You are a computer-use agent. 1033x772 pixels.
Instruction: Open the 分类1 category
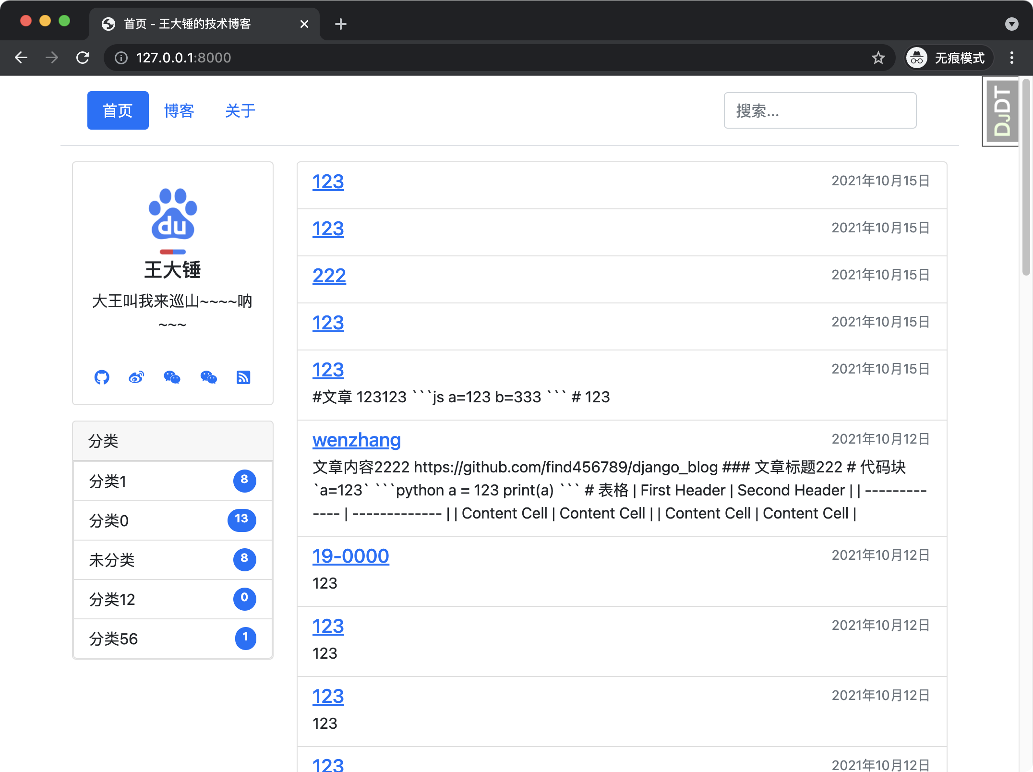click(173, 481)
